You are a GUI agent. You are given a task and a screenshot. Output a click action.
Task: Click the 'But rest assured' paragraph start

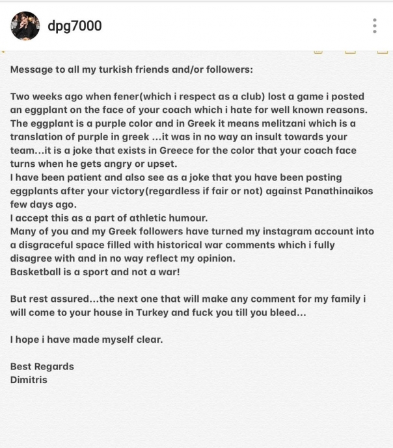coord(50,299)
